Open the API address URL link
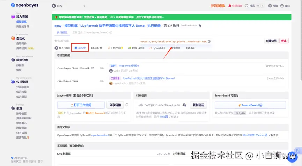 (x=174, y=42)
